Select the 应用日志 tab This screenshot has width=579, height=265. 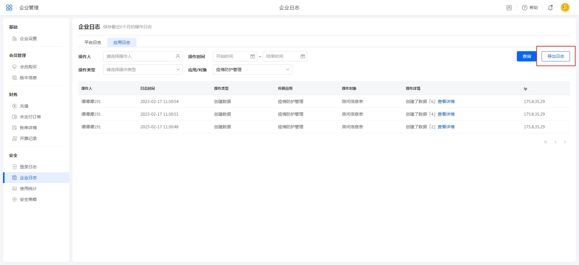pyautogui.click(x=122, y=42)
